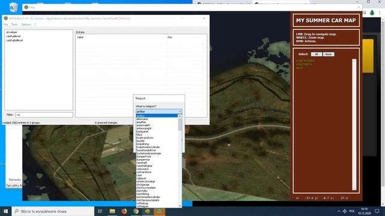Open Google Chrome from the taskbar
This screenshot has height=216, width=385.
coord(136,211)
